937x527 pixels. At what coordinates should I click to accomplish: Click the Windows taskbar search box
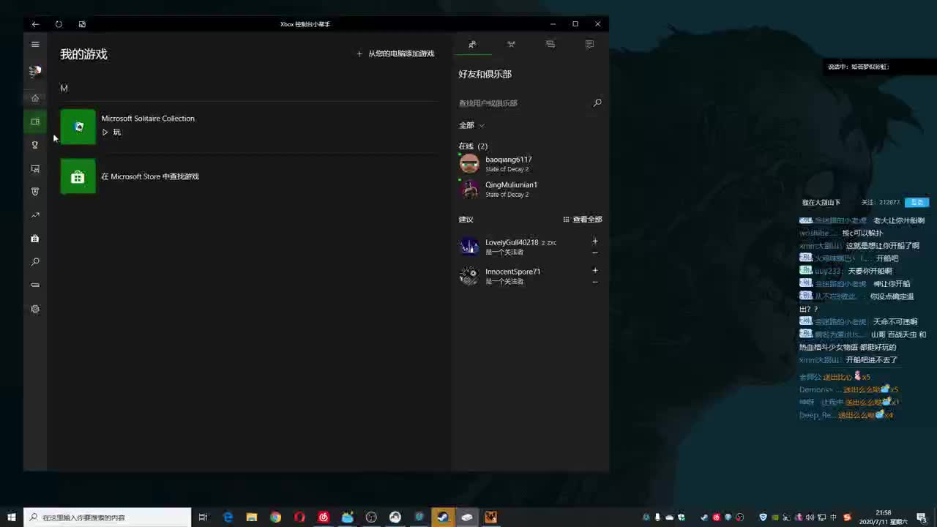click(108, 517)
